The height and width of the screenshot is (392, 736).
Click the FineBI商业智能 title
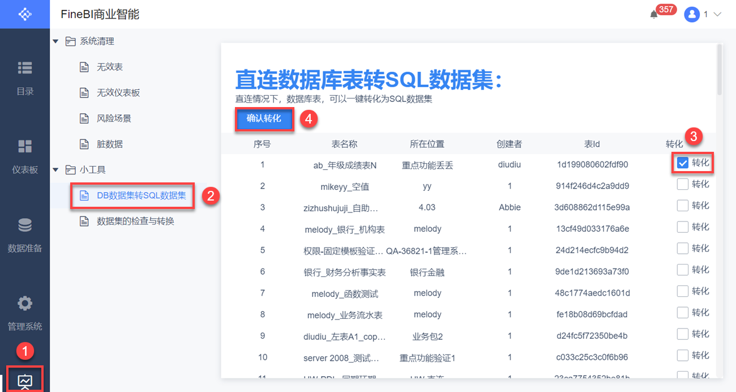(x=100, y=15)
